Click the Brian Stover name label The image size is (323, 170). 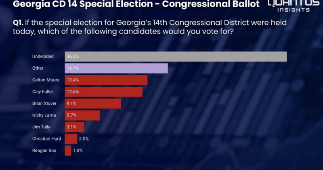(45, 104)
